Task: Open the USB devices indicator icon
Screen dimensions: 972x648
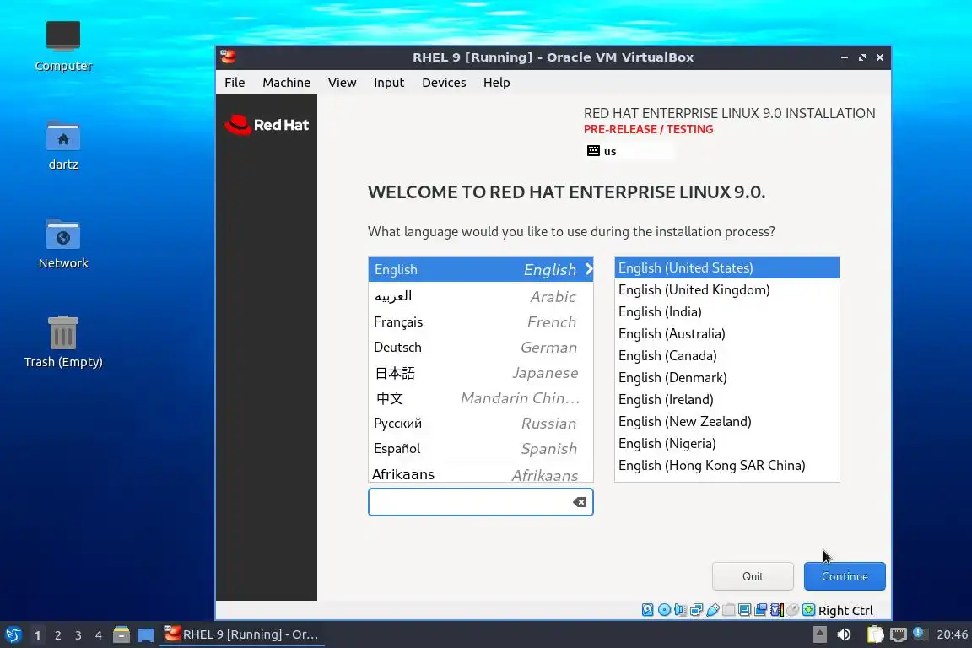Action: 713,610
